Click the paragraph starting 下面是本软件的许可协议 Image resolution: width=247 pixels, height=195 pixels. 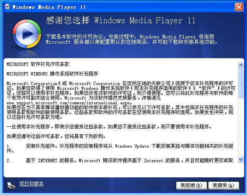pyautogui.click(x=132, y=39)
